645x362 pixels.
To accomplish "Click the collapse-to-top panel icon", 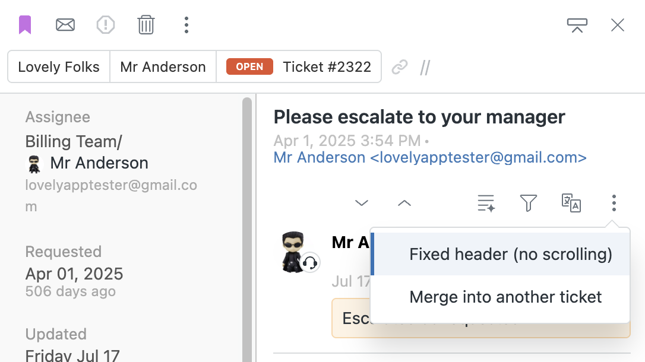I will click(x=577, y=25).
